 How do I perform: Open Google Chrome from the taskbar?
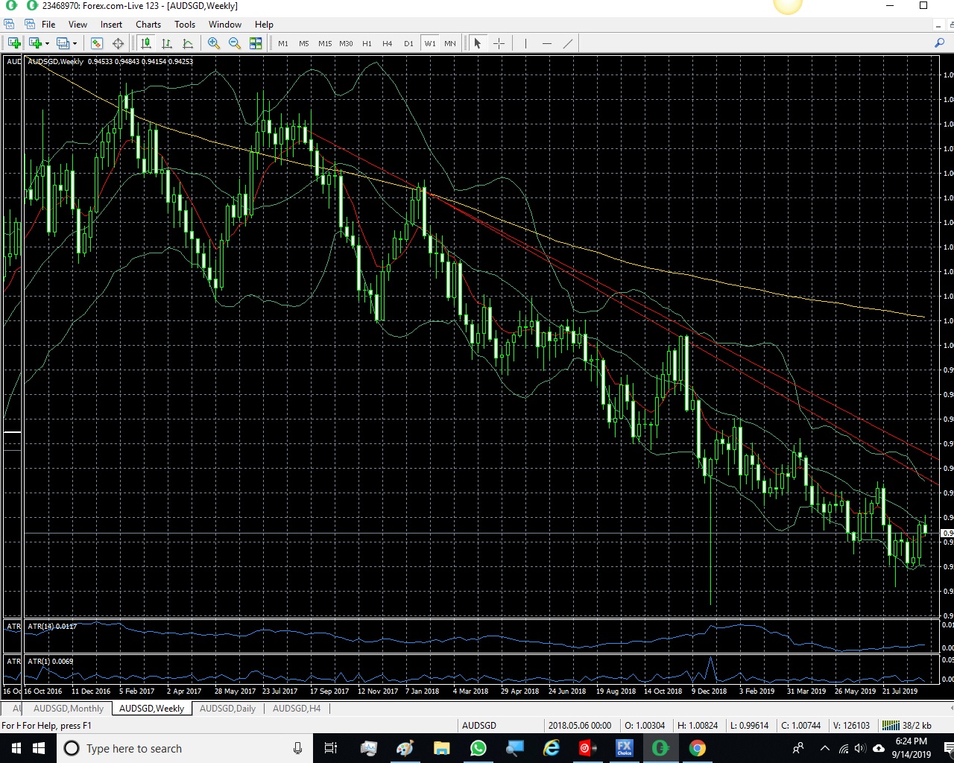coord(697,748)
